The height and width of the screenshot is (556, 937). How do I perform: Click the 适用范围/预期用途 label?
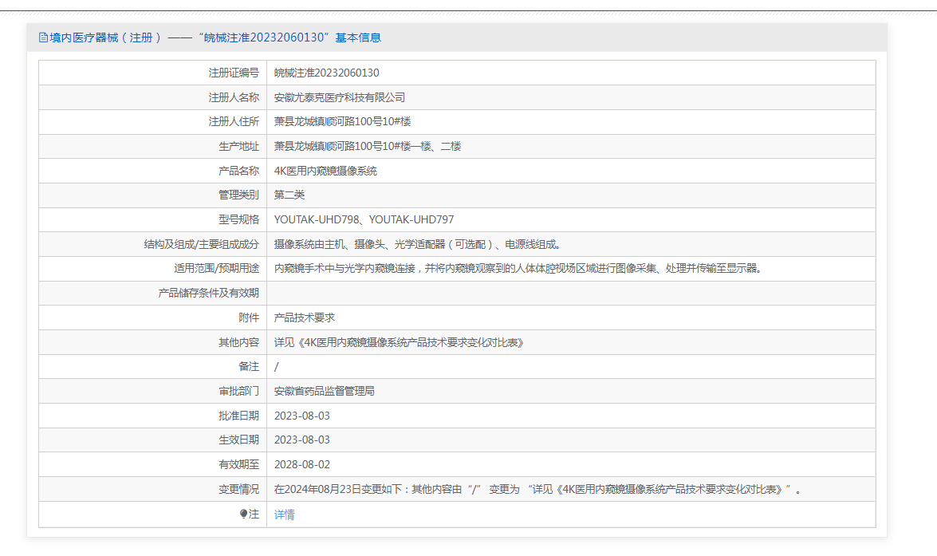[216, 269]
